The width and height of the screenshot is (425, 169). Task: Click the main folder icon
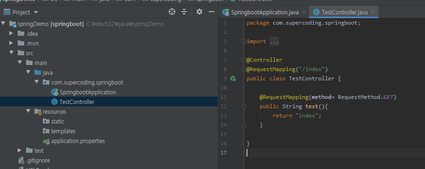coord(29,63)
